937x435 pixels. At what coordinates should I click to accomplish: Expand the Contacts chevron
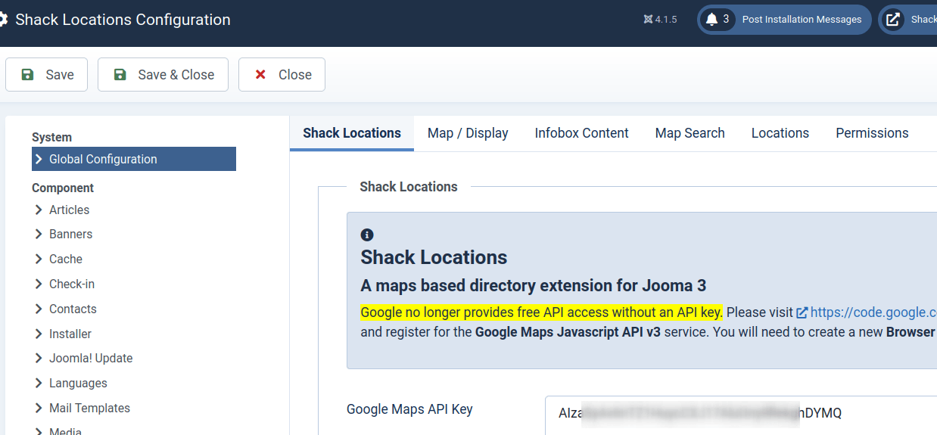[x=39, y=309]
